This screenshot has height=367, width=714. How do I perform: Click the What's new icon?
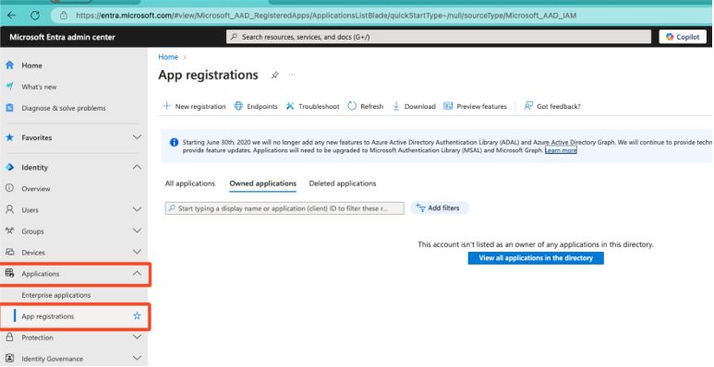(x=9, y=87)
